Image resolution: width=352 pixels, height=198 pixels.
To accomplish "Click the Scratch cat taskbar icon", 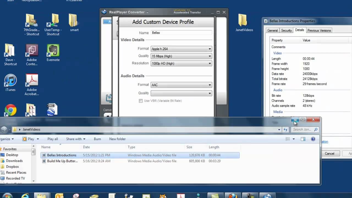I will [x=163, y=196].
